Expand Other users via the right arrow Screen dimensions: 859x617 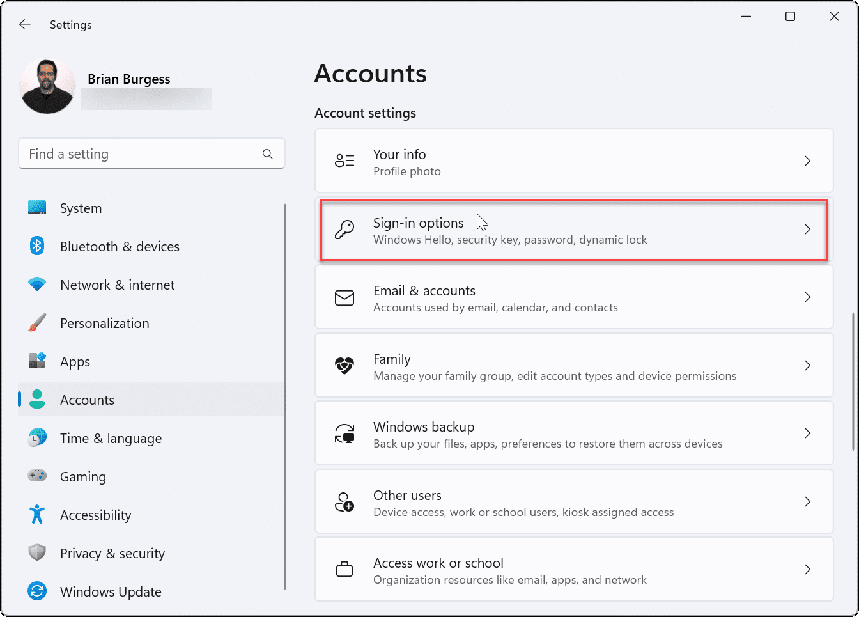pyautogui.click(x=807, y=502)
